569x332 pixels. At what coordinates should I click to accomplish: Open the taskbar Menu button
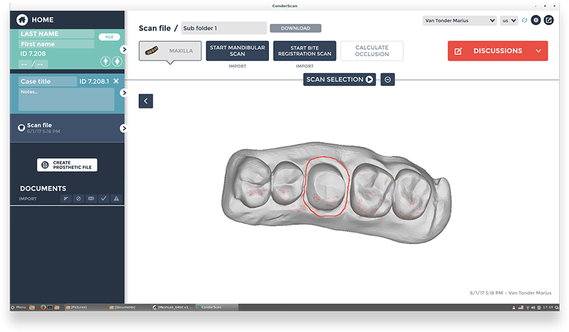(19, 307)
